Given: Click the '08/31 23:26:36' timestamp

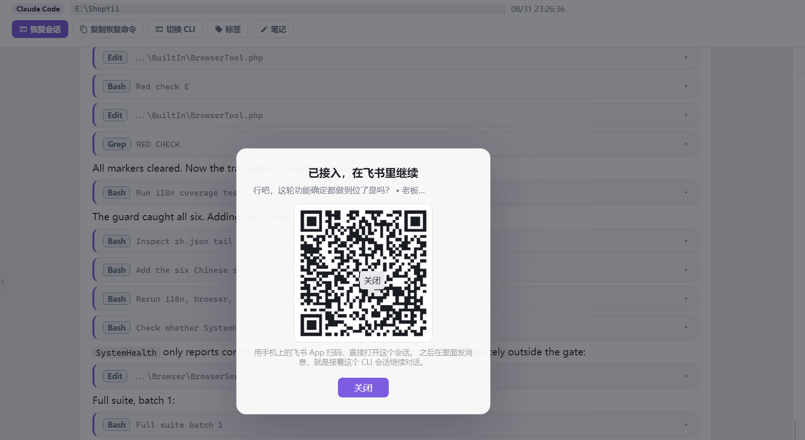Looking at the screenshot, I should click(x=538, y=9).
